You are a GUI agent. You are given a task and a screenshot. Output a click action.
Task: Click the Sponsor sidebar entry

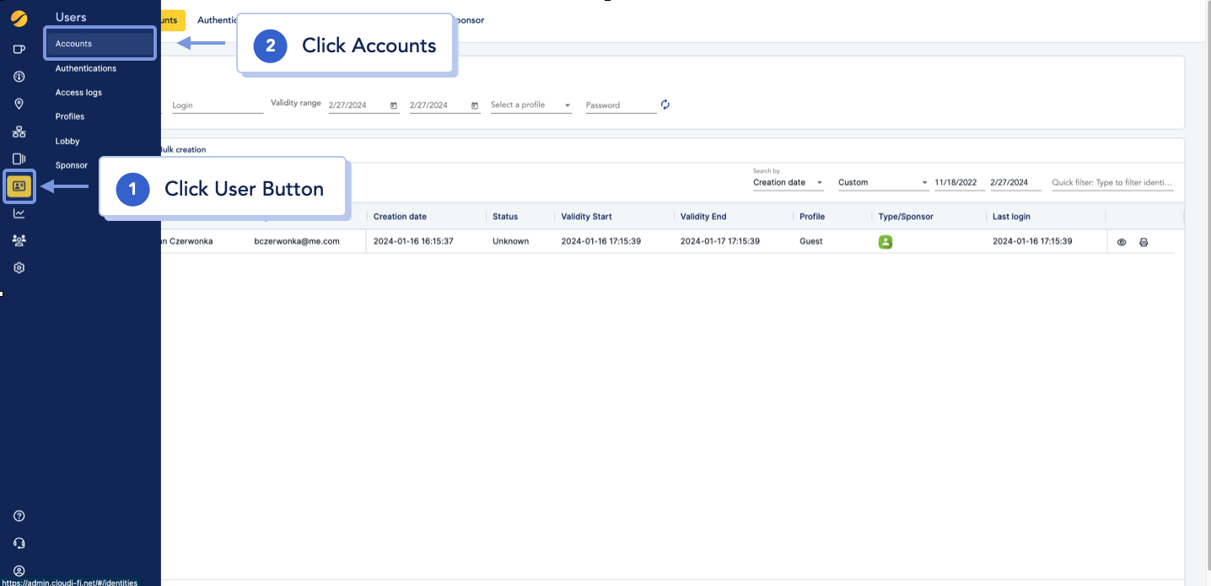71,165
